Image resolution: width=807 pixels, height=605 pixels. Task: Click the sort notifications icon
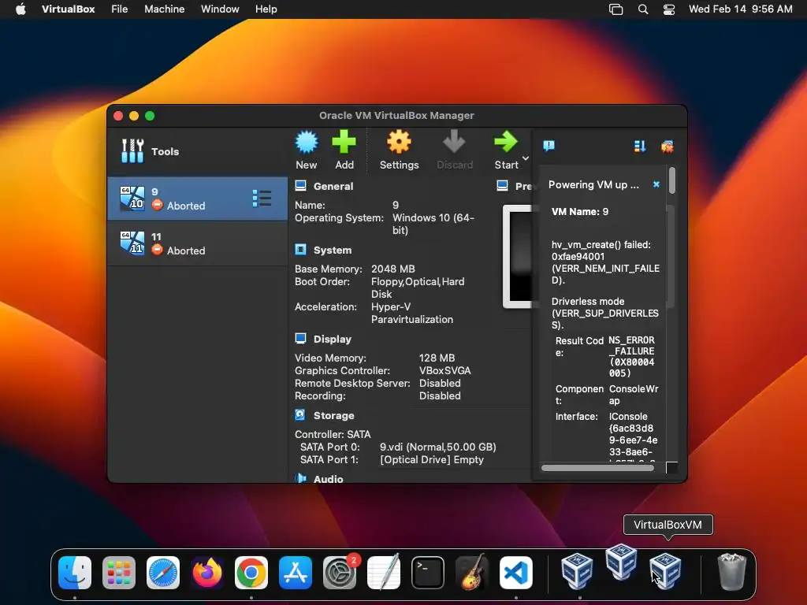point(640,147)
